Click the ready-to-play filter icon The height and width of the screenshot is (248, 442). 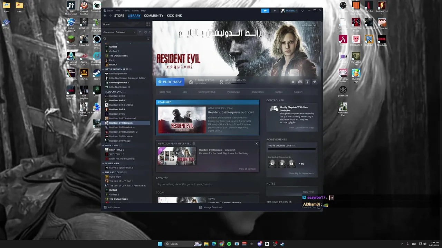(150, 32)
